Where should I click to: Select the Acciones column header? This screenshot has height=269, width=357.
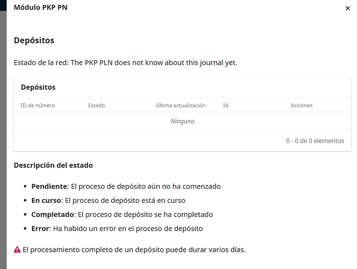click(x=301, y=105)
